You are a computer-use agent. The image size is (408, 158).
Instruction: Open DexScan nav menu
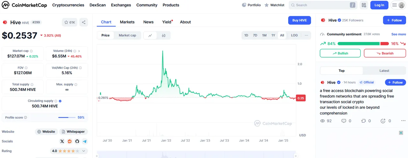coord(98,5)
